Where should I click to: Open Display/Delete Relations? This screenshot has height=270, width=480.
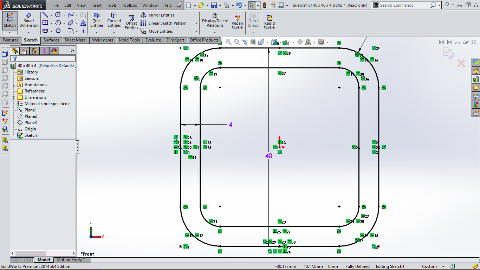coord(214,21)
